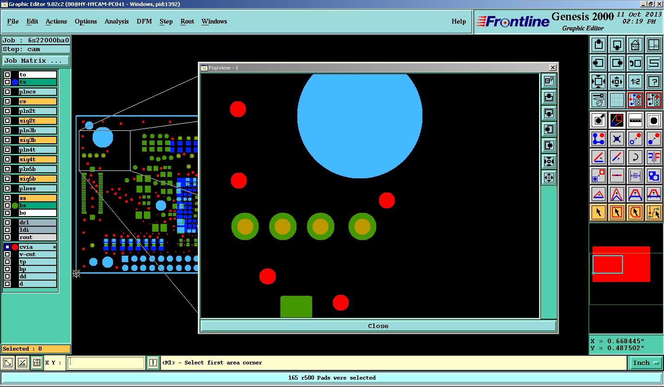664x387 pixels.
Task: Open the Edit menu
Action: (x=32, y=21)
